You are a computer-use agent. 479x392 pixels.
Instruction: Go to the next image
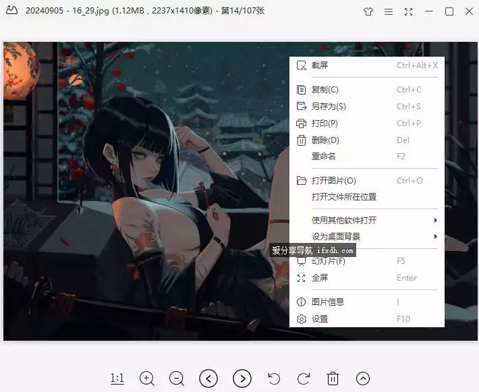[x=242, y=379]
